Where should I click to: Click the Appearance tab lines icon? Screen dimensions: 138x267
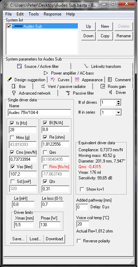[x=77, y=80]
